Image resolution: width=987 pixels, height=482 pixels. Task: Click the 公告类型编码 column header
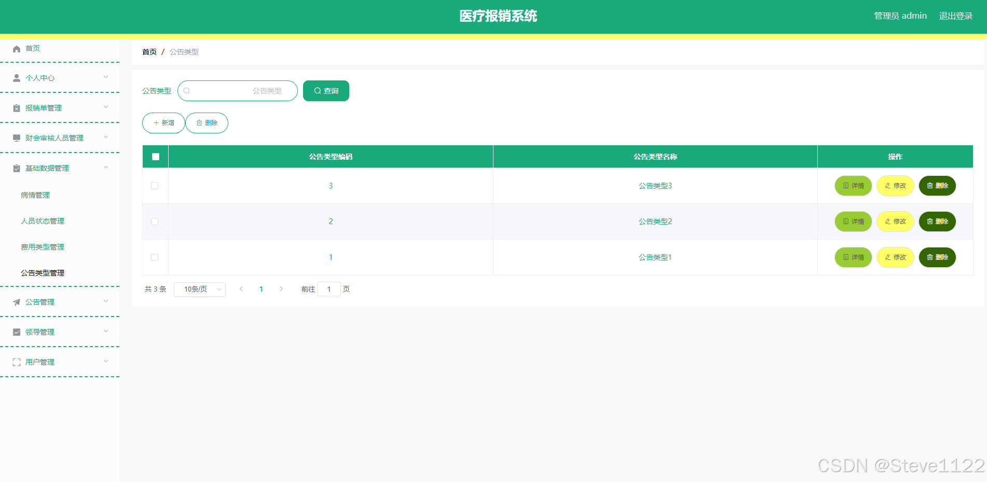click(x=331, y=157)
